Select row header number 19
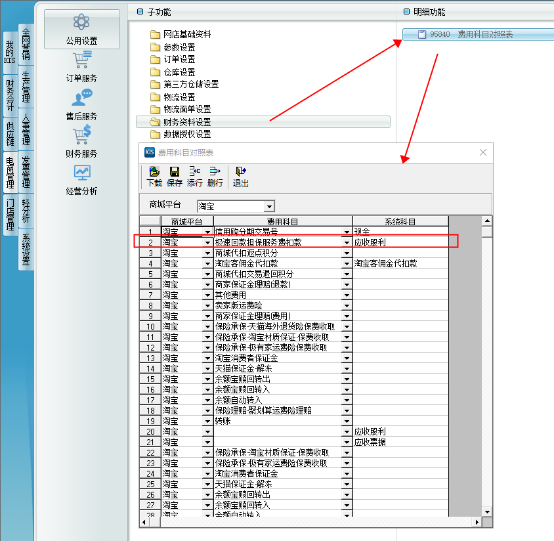This screenshot has width=554, height=541. (x=150, y=422)
